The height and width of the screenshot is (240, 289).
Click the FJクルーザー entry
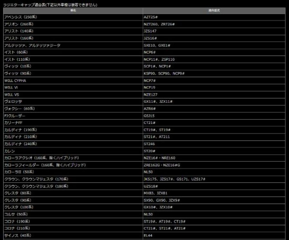point(14,116)
